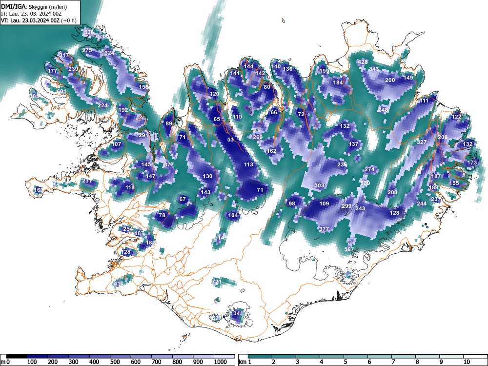Click the map value 514

pyautogui.click(x=219, y=238)
